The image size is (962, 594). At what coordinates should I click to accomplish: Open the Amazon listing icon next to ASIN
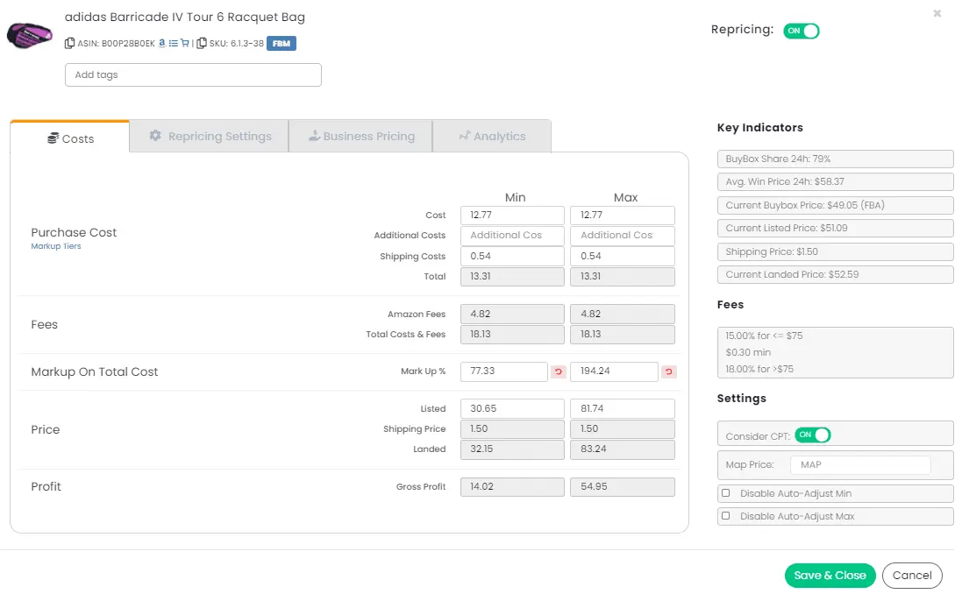[162, 43]
